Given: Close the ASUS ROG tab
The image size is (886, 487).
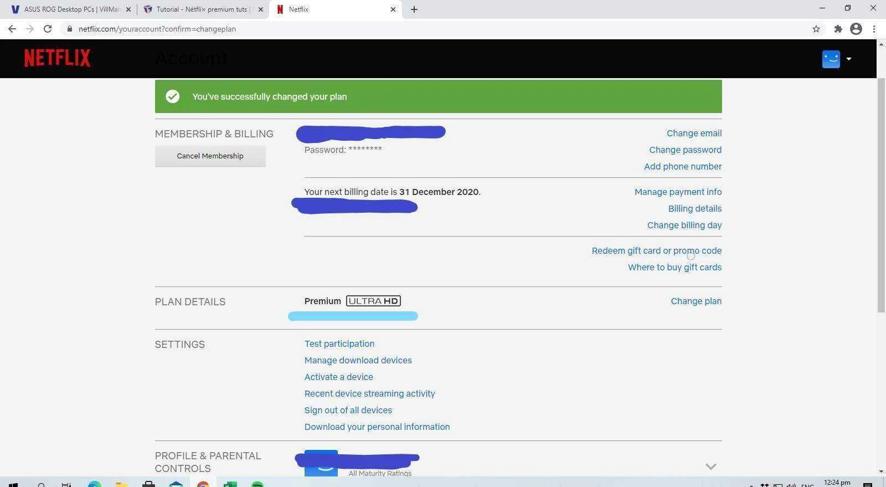Looking at the screenshot, I should [128, 9].
